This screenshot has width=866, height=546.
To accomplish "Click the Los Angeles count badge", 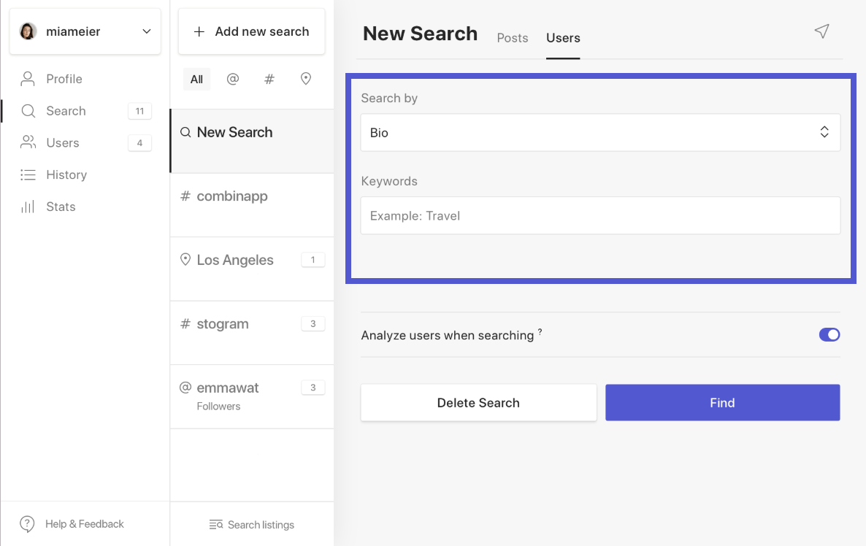I will (x=313, y=259).
